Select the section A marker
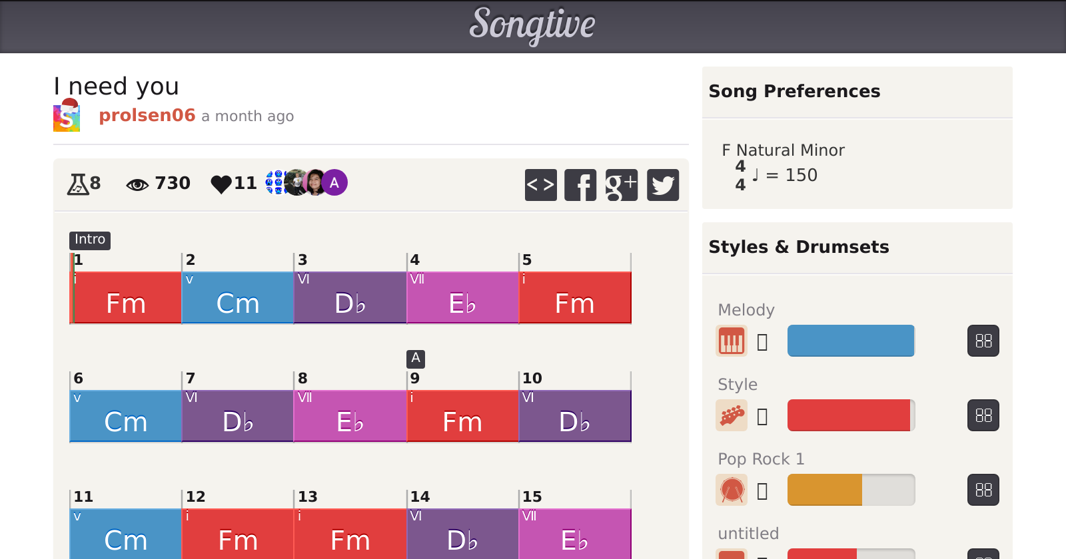 pos(416,359)
